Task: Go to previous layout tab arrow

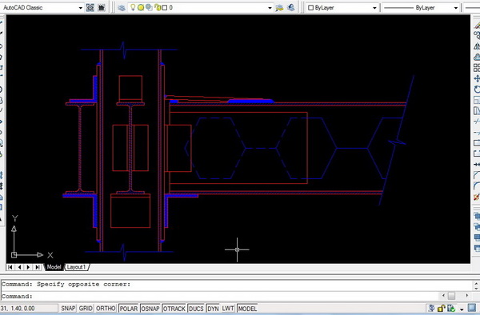Action: click(x=19, y=267)
